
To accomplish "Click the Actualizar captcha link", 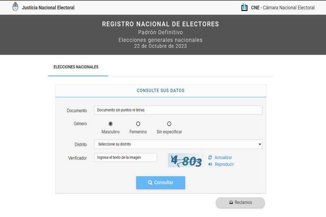I will click(223, 158).
